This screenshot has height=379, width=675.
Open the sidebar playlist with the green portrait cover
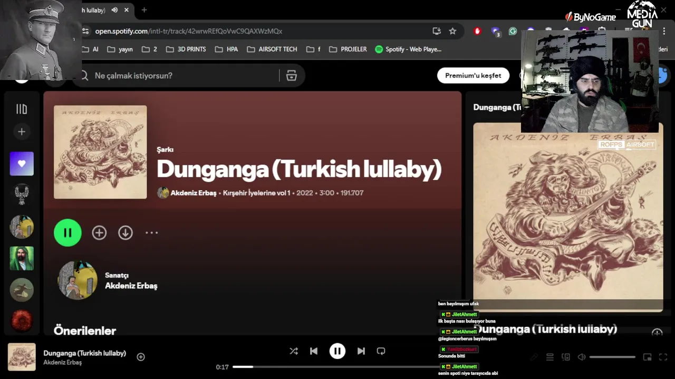point(22,258)
